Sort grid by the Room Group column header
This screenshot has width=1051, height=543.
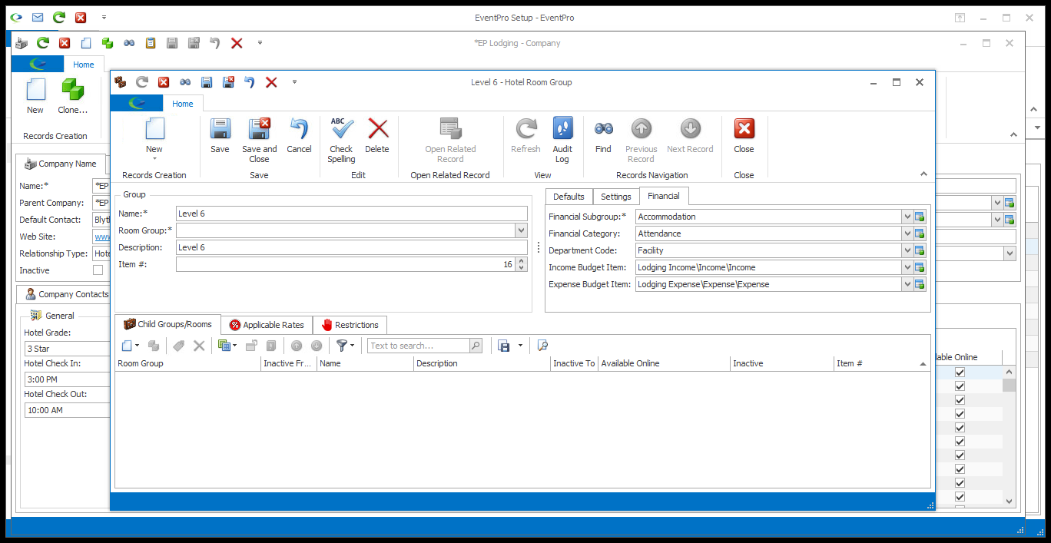coord(187,363)
